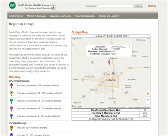Click the Interstate 27 shield on map

tap(113, 73)
